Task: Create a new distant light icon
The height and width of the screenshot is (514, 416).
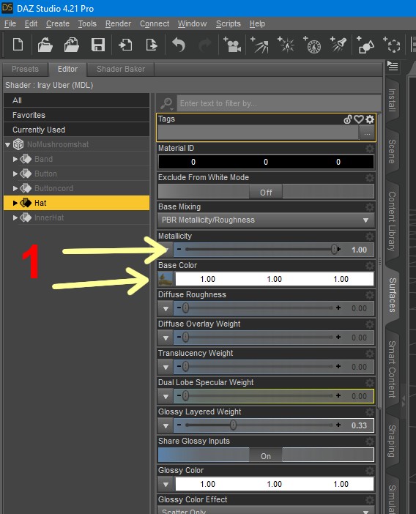Action: (259, 45)
